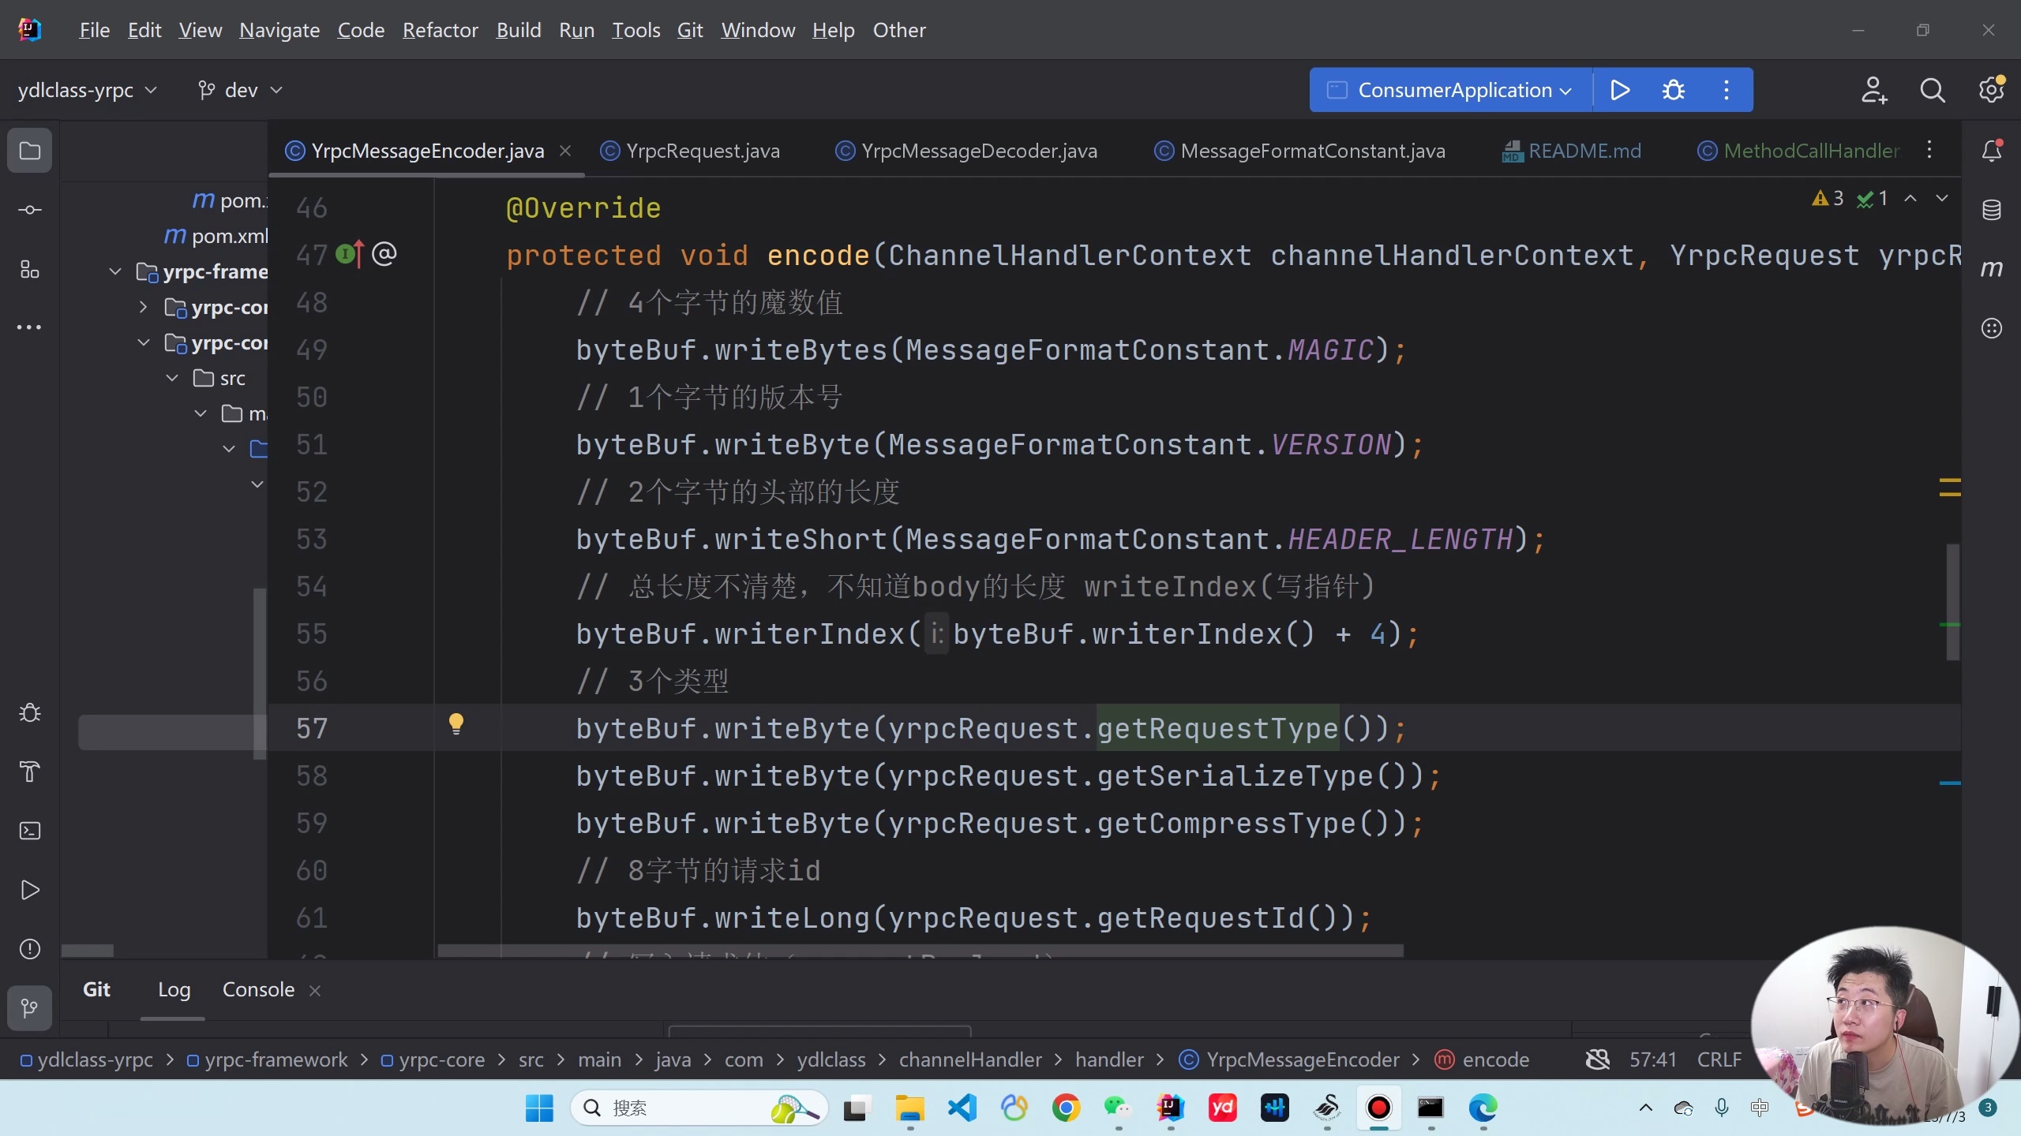Open the Structure tool window icon
Screen dimensions: 2021x1136
click(30, 270)
